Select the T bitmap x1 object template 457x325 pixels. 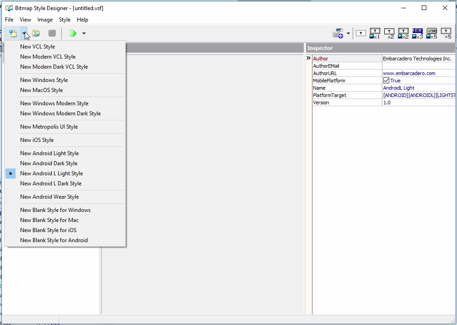click(375, 33)
